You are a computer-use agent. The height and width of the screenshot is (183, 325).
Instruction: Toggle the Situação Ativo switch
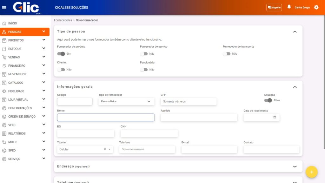click(268, 100)
